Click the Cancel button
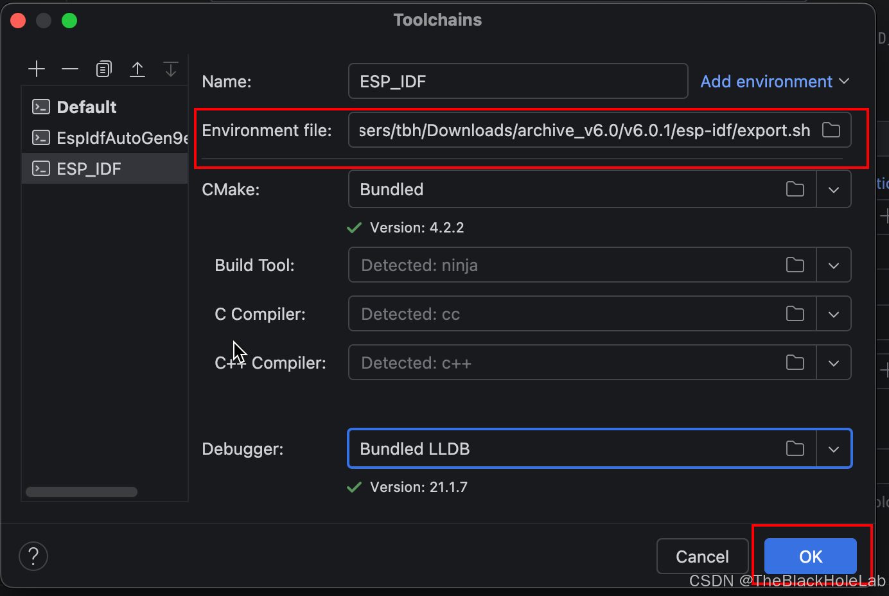 [x=703, y=556]
